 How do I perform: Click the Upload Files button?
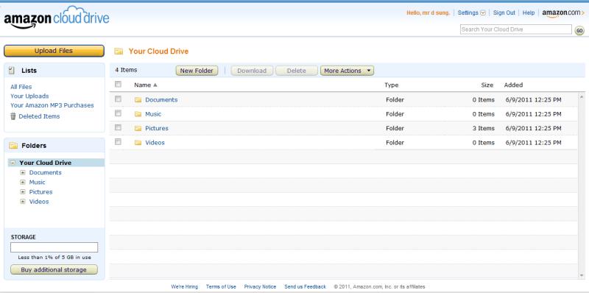[x=54, y=51]
